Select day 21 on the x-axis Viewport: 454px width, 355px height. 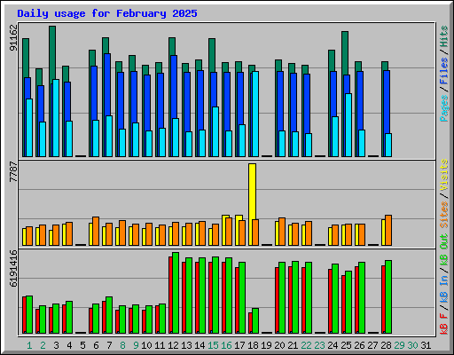click(293, 345)
